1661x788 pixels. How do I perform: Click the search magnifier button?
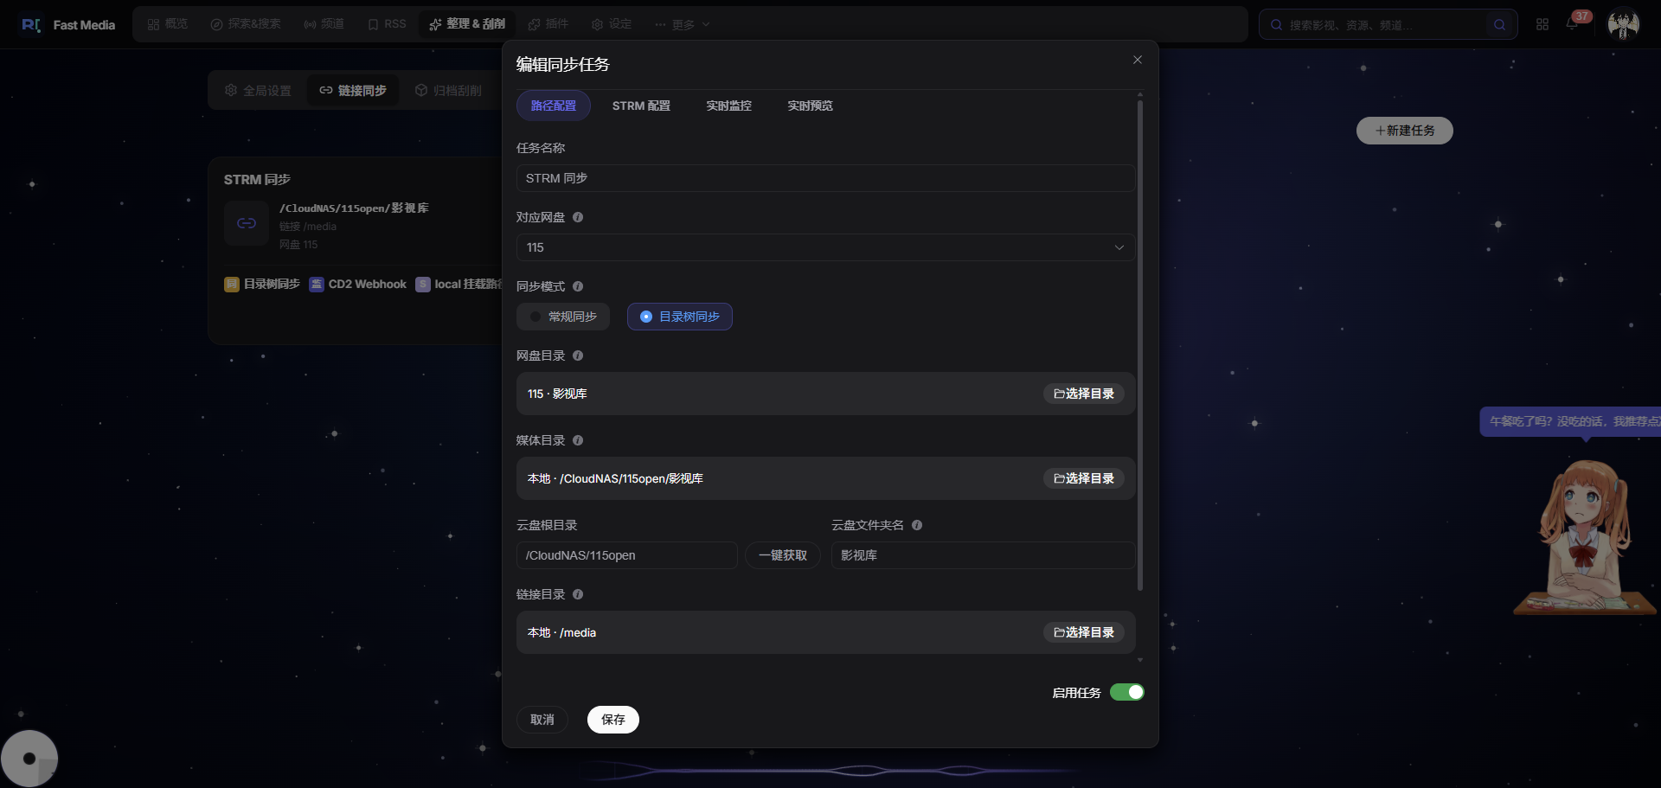[1499, 24]
